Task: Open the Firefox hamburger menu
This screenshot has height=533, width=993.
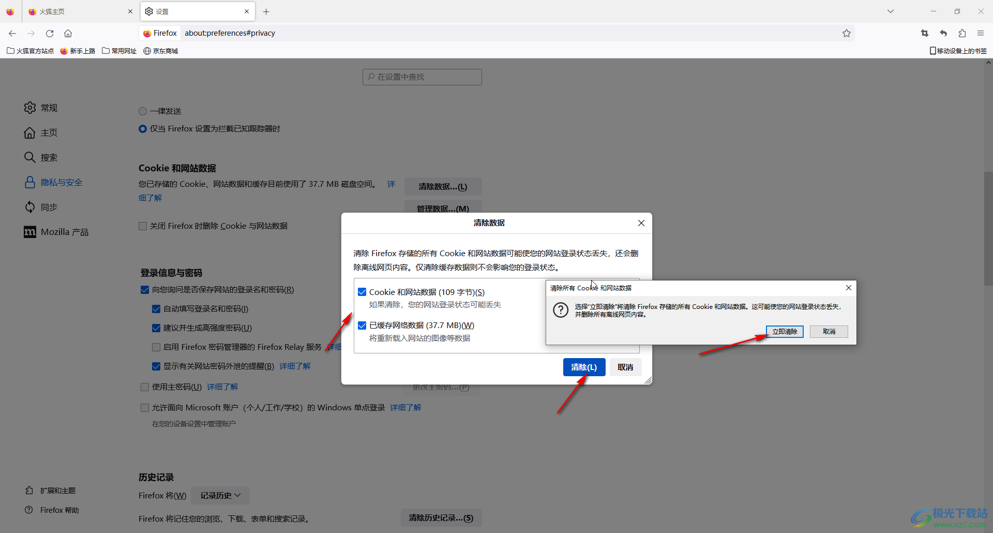Action: click(x=981, y=33)
